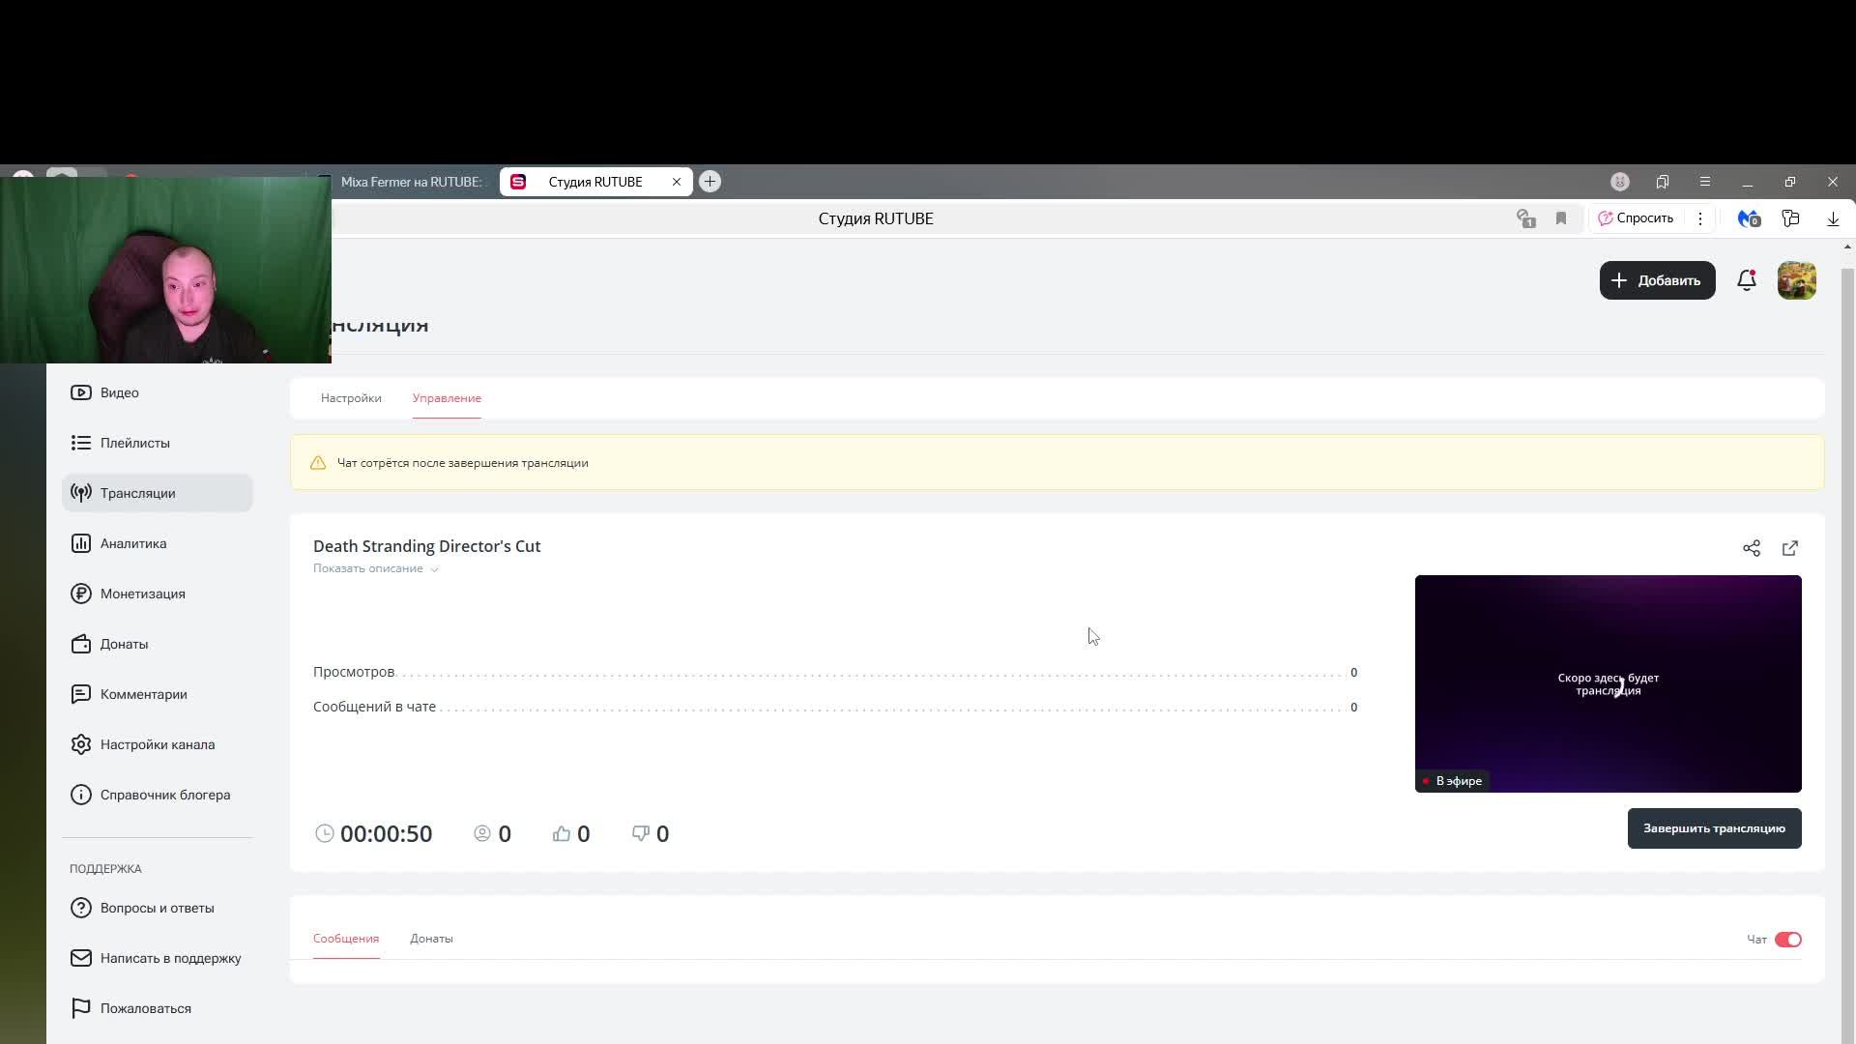Viewport: 1856px width, 1044px height.
Task: Open Настройки канала in the sidebar
Action: tap(157, 744)
